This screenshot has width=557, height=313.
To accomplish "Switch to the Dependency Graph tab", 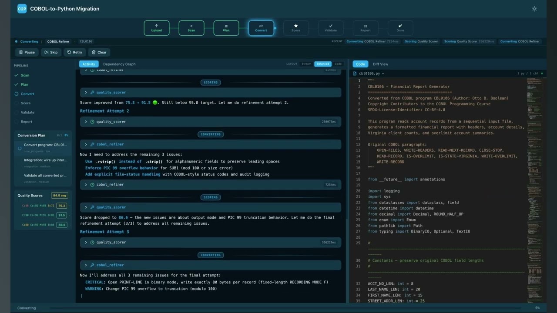I will (119, 64).
